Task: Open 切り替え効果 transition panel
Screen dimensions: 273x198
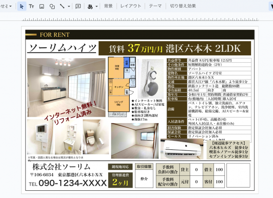Action: coord(183,6)
